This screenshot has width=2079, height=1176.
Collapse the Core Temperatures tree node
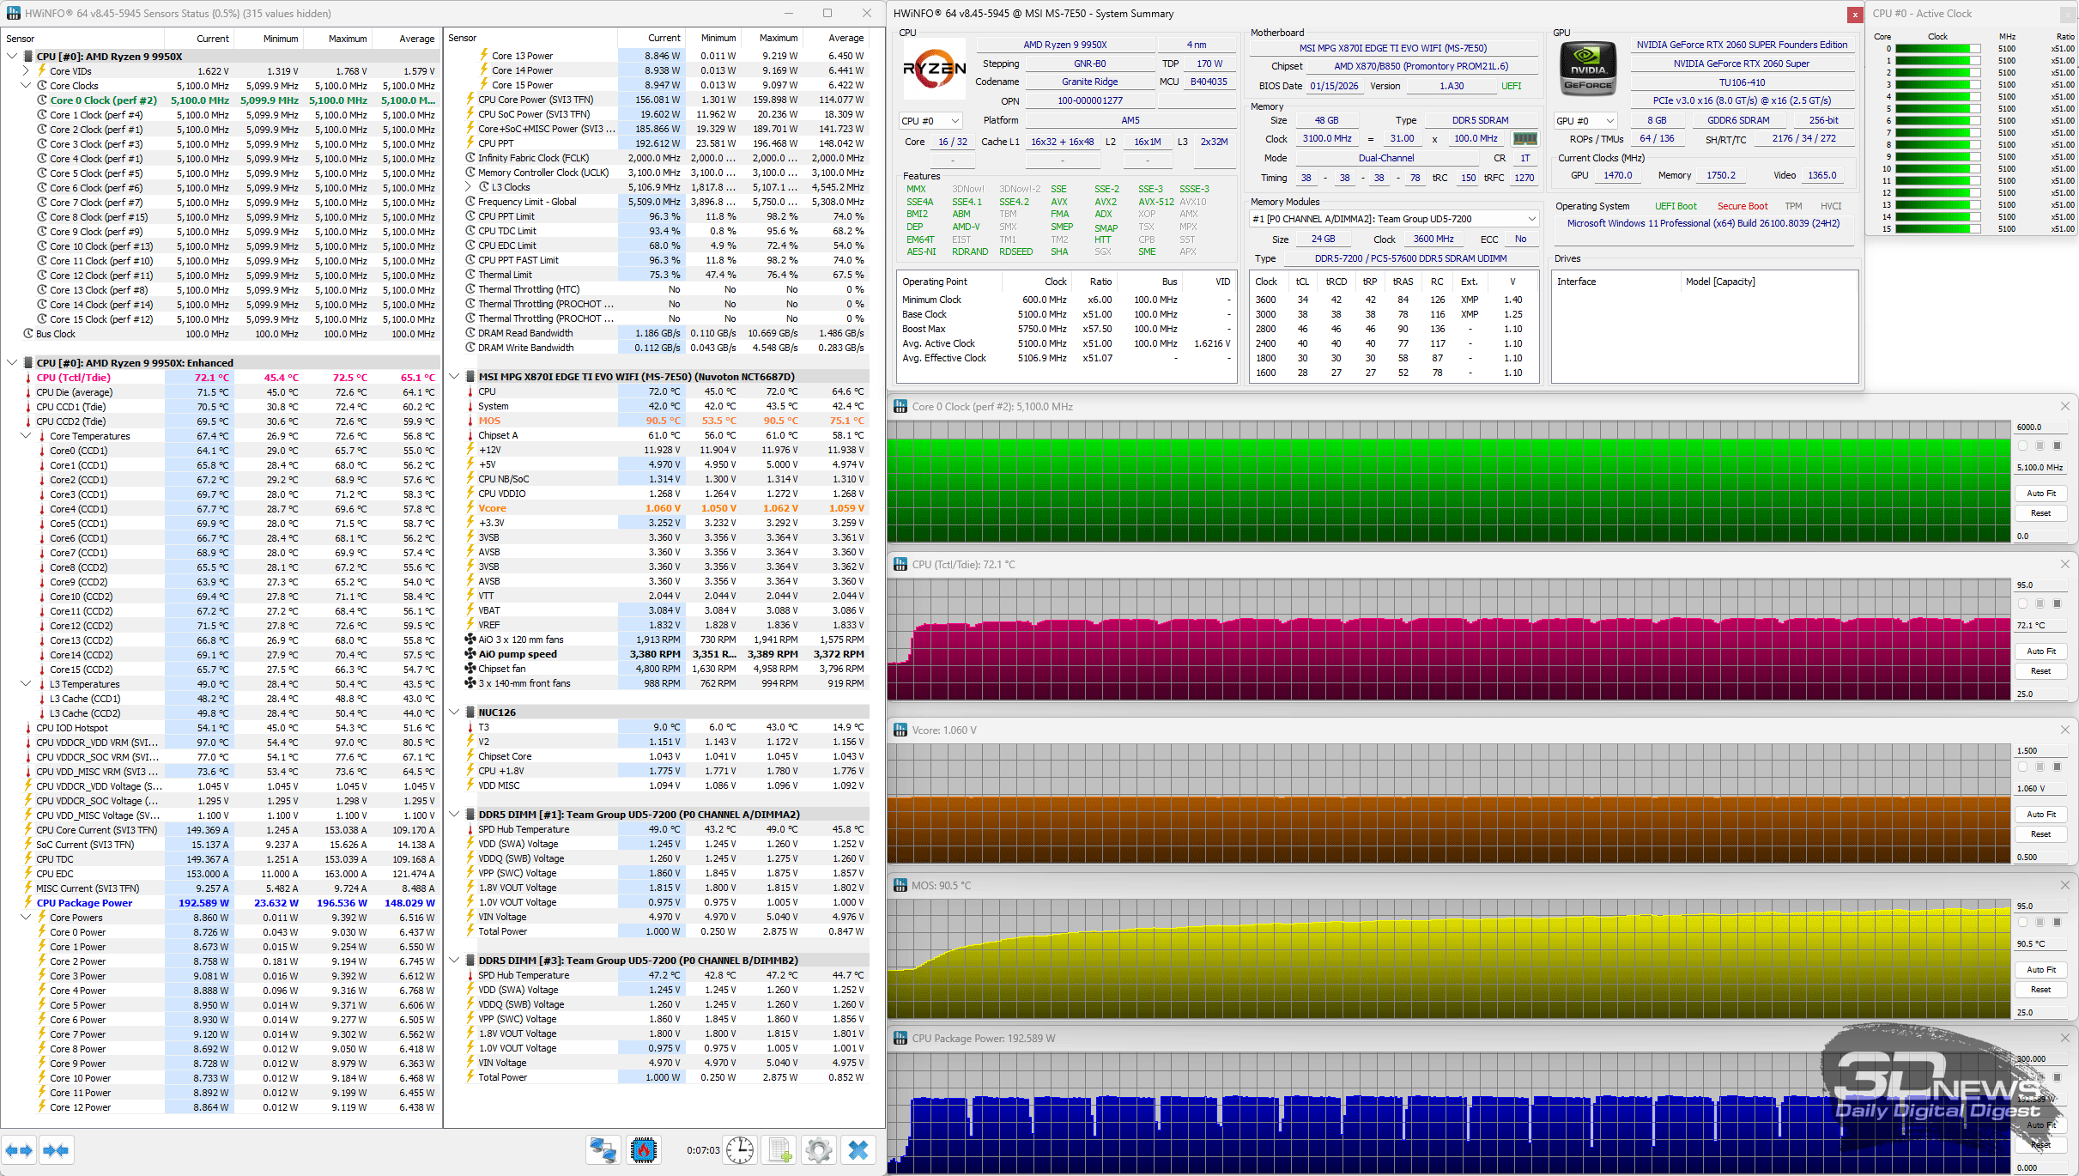(26, 436)
